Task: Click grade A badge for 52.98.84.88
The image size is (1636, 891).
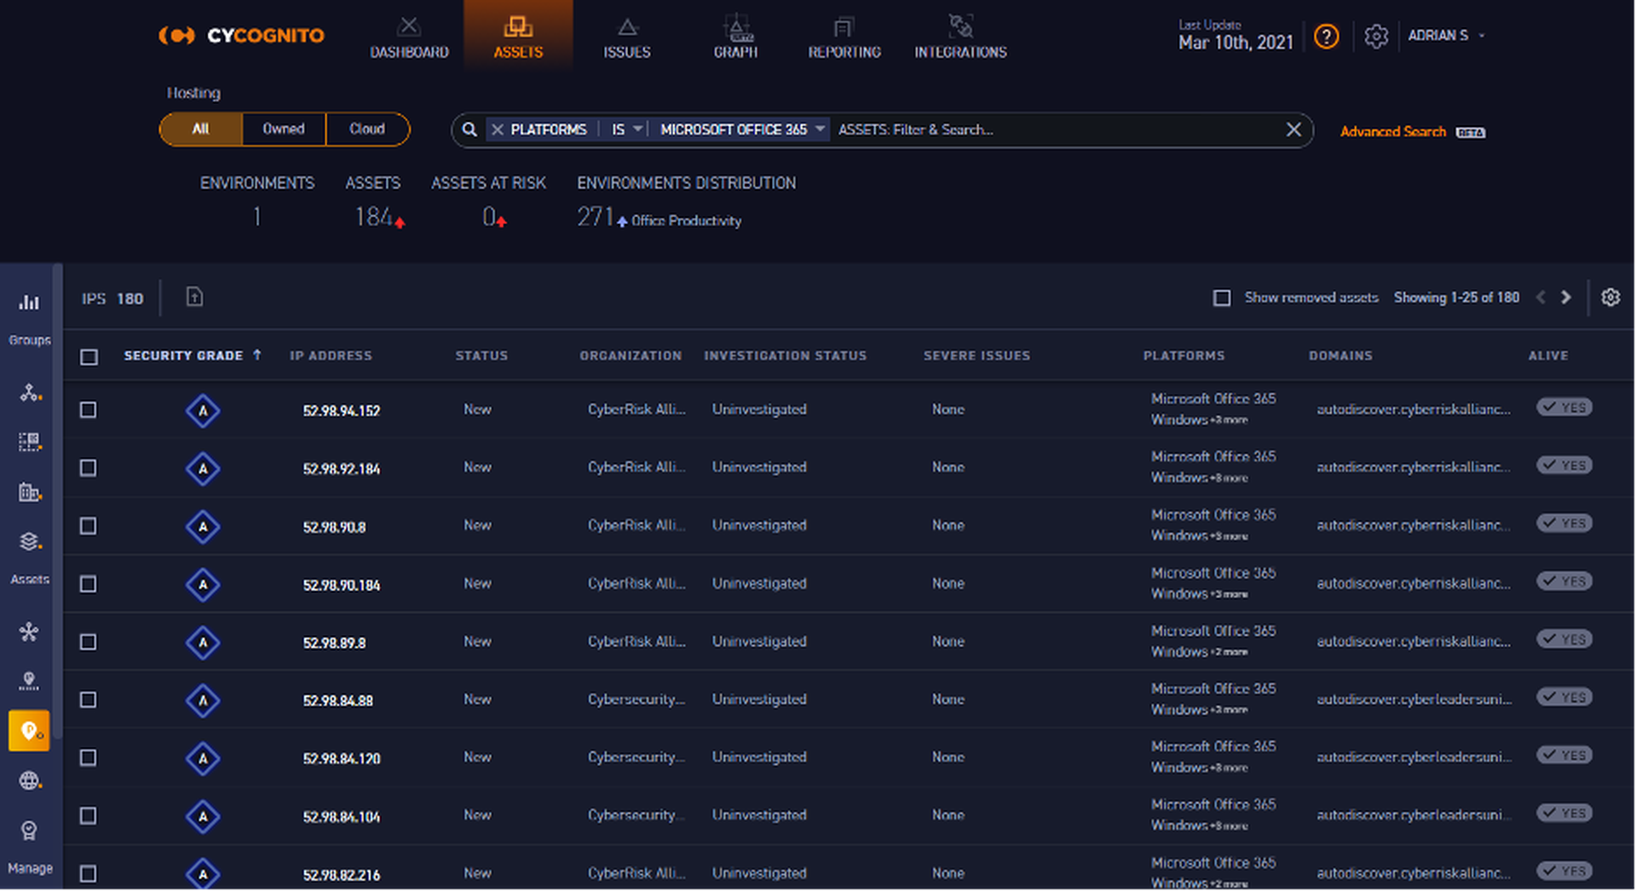Action: pyautogui.click(x=203, y=700)
